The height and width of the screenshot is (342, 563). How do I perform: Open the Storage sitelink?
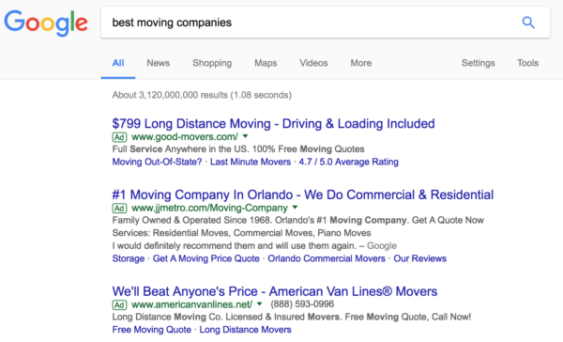tap(129, 258)
